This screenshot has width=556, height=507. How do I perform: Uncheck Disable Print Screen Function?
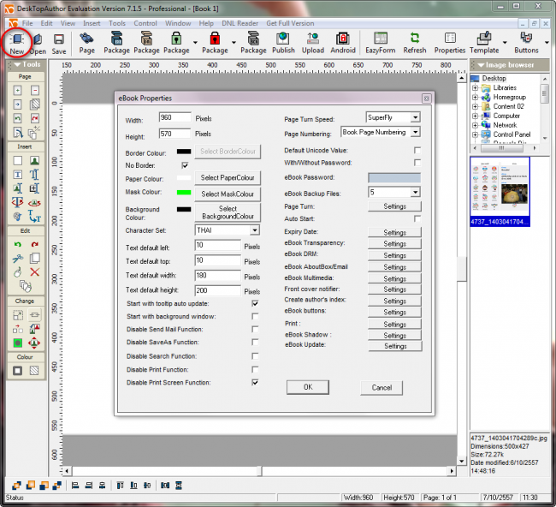(255, 382)
